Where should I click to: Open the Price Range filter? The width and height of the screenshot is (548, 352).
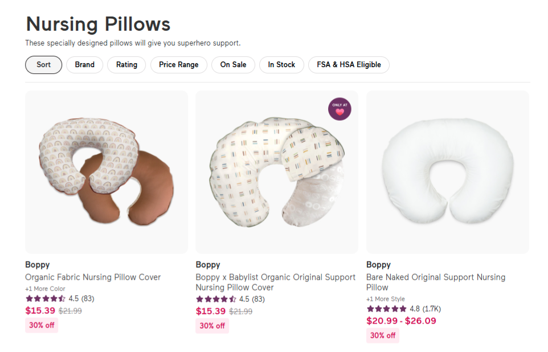tap(178, 64)
